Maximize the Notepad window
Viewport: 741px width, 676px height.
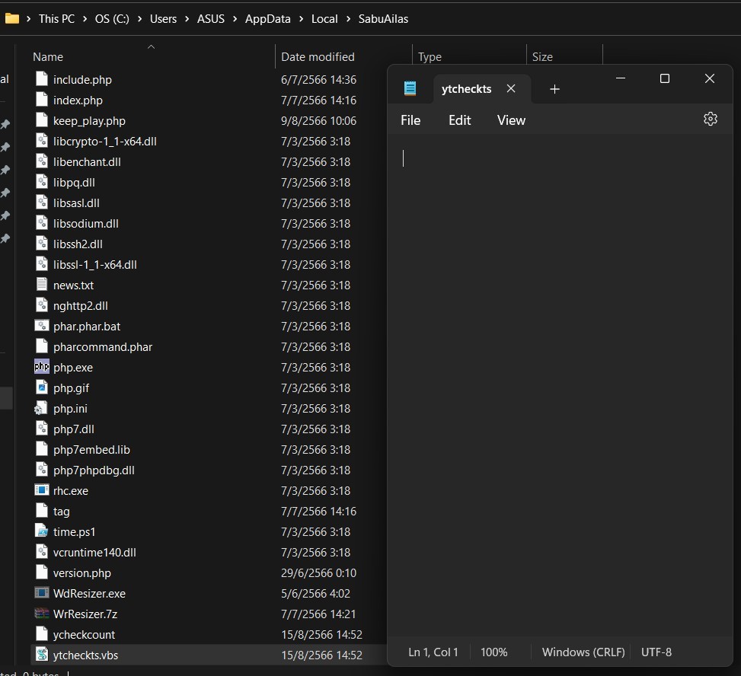pyautogui.click(x=664, y=78)
